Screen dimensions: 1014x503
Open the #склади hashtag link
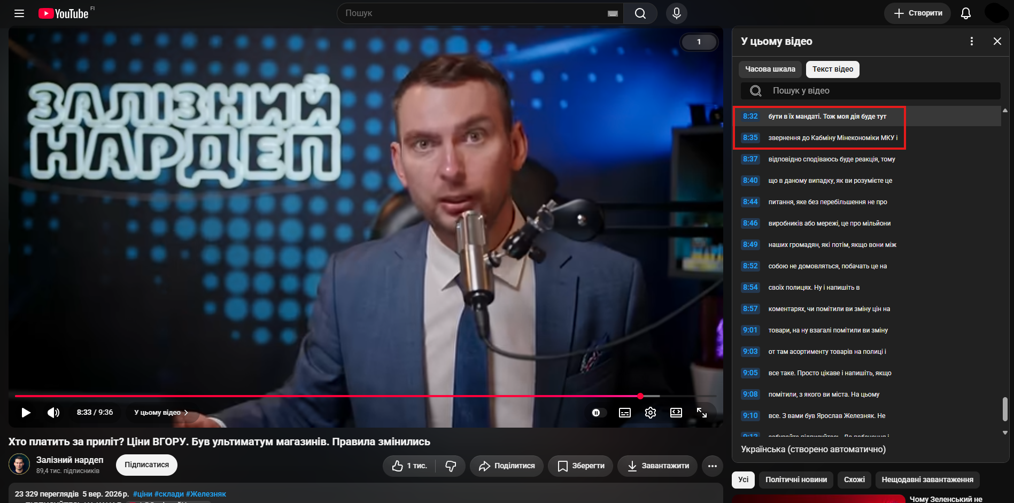(x=169, y=494)
